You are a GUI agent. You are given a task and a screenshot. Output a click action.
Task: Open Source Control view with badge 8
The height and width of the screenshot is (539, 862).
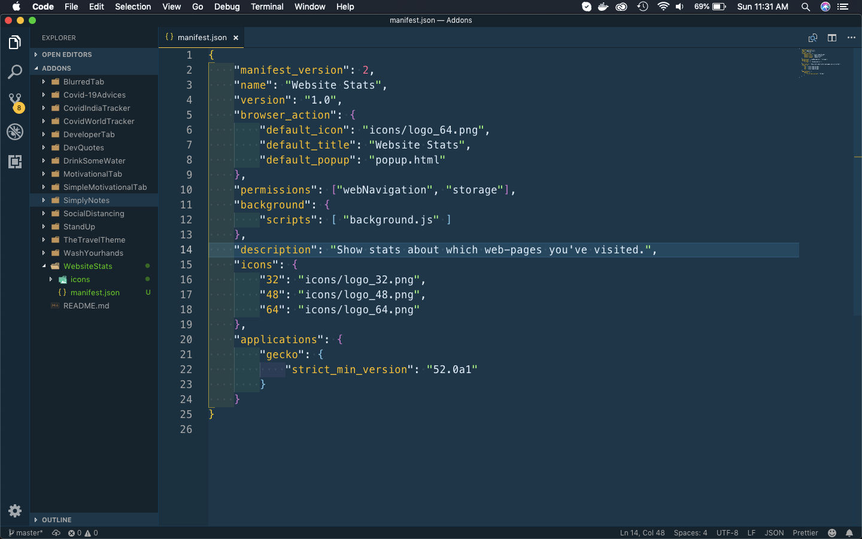pos(15,102)
